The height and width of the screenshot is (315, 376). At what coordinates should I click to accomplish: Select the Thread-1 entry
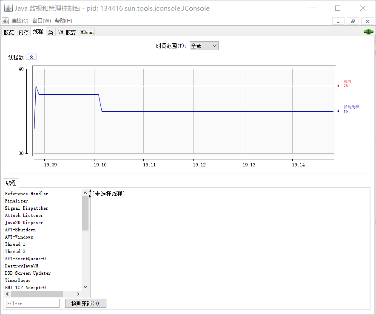tap(15, 244)
